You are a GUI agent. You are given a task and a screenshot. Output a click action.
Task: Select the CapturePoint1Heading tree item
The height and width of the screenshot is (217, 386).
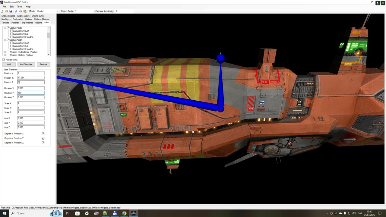[x=23, y=49]
